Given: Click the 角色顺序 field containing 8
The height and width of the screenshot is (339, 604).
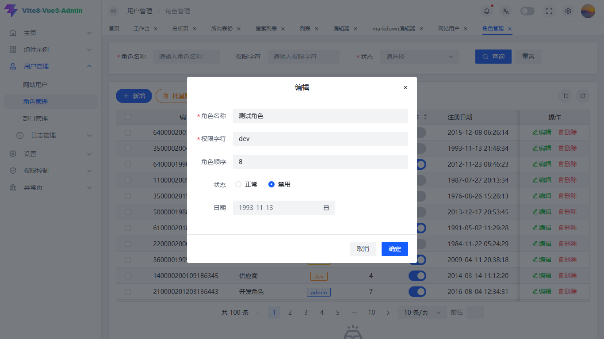Looking at the screenshot, I should (321, 162).
